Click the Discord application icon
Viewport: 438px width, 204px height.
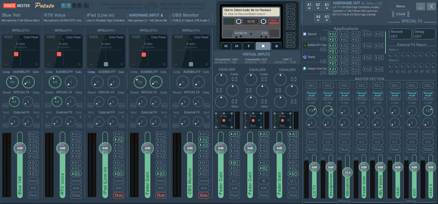pyautogui.click(x=305, y=34)
